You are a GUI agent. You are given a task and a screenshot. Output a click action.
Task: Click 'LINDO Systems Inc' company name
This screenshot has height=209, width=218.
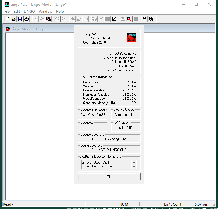coord(123,54)
